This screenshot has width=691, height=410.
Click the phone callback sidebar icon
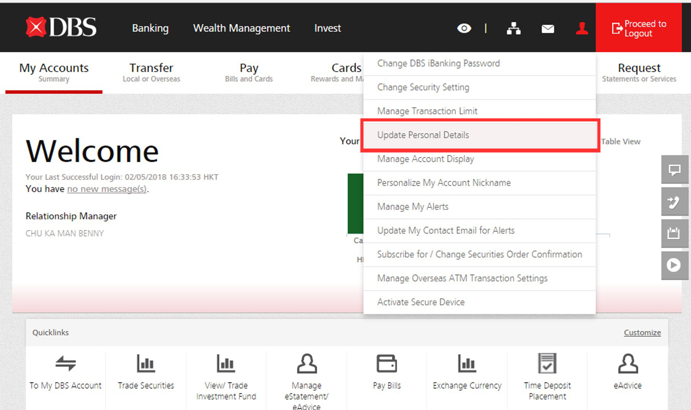(674, 202)
